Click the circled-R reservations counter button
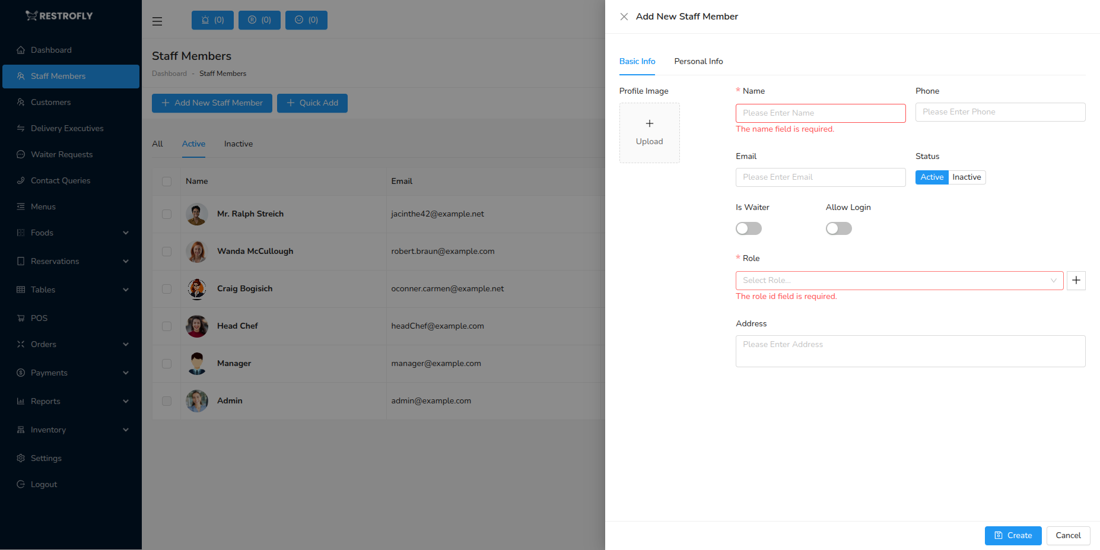 pyautogui.click(x=259, y=20)
